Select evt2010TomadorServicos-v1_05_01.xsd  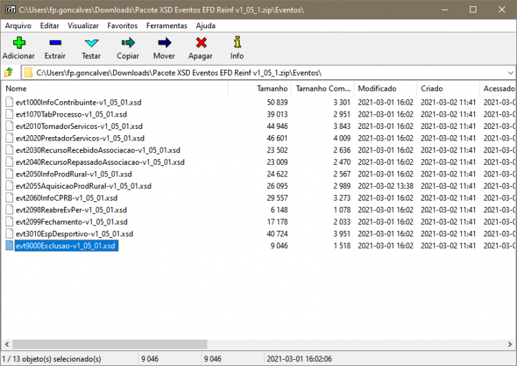tap(79, 126)
